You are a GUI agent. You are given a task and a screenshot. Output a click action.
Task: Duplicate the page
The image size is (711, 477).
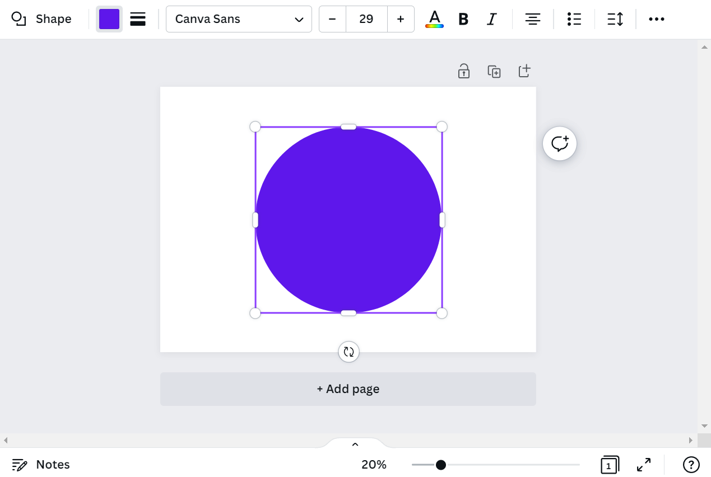click(x=494, y=71)
